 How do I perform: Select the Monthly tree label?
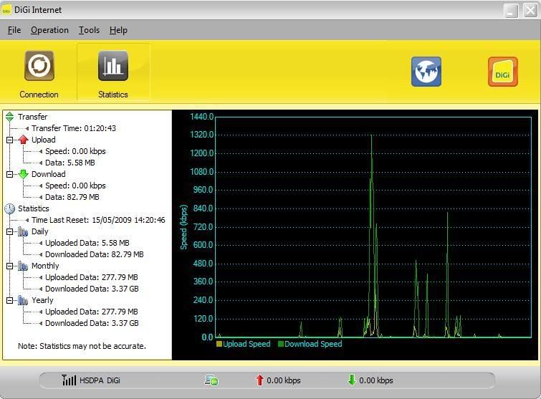point(45,266)
